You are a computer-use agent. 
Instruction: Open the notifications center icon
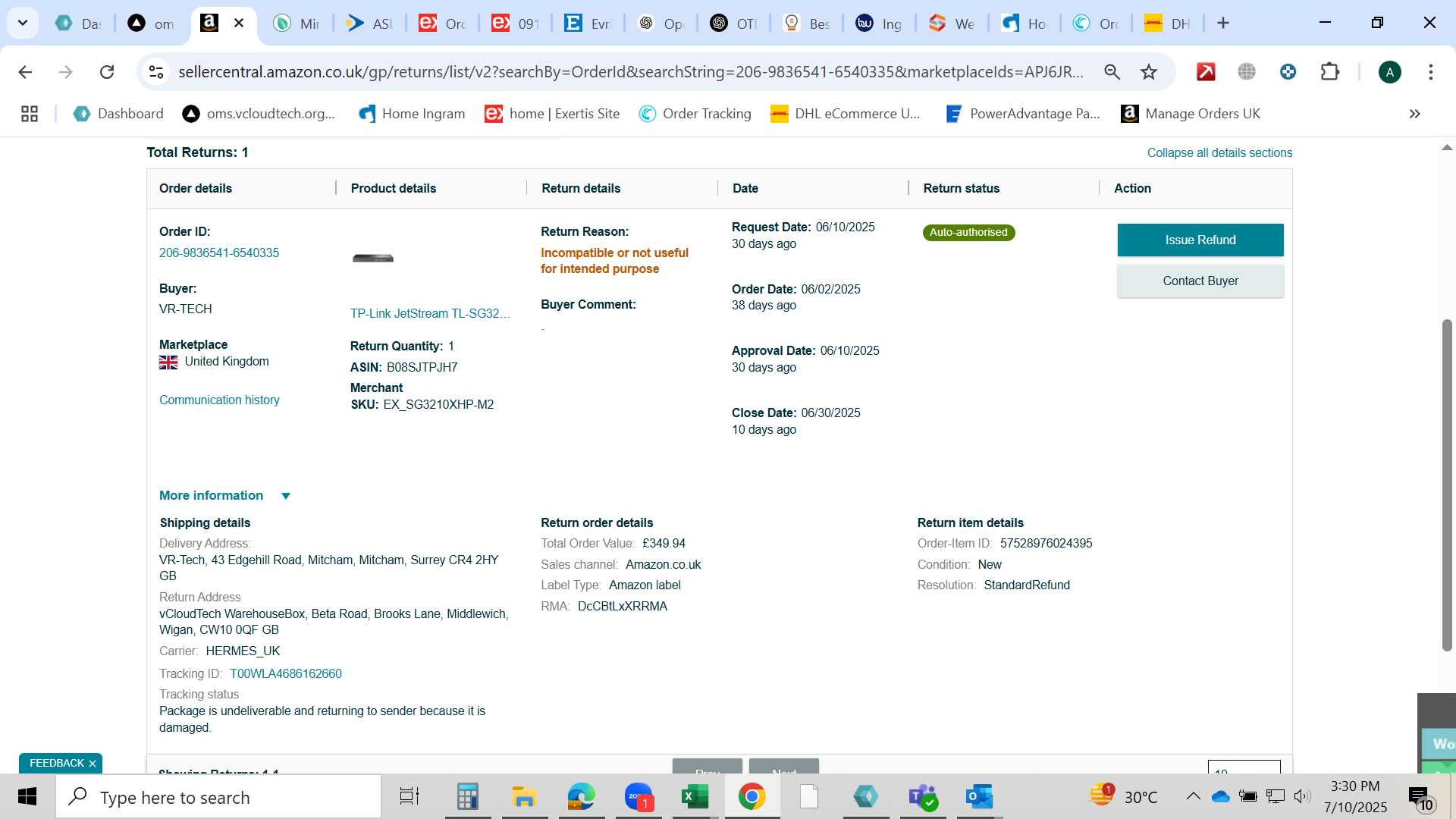pyautogui.click(x=1420, y=798)
